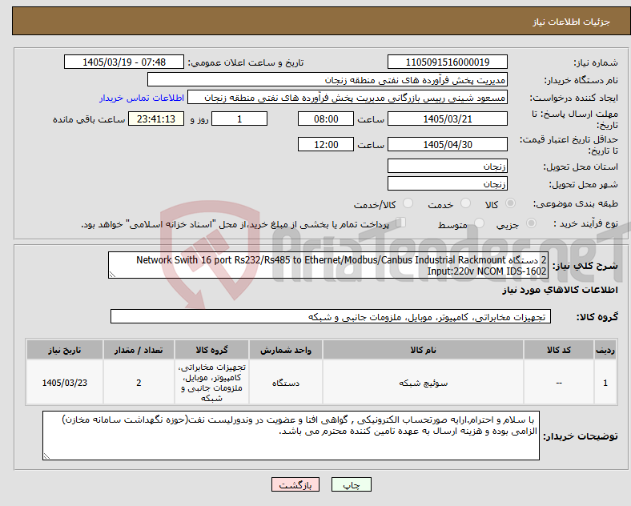Open اطلاعات تماس خریدار link
This screenshot has height=506, width=631.
pos(142,98)
